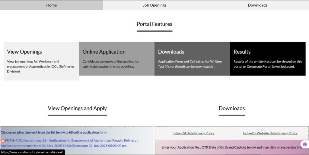Click the Online Application card description text
This screenshot has height=155, width=309.
111,64
